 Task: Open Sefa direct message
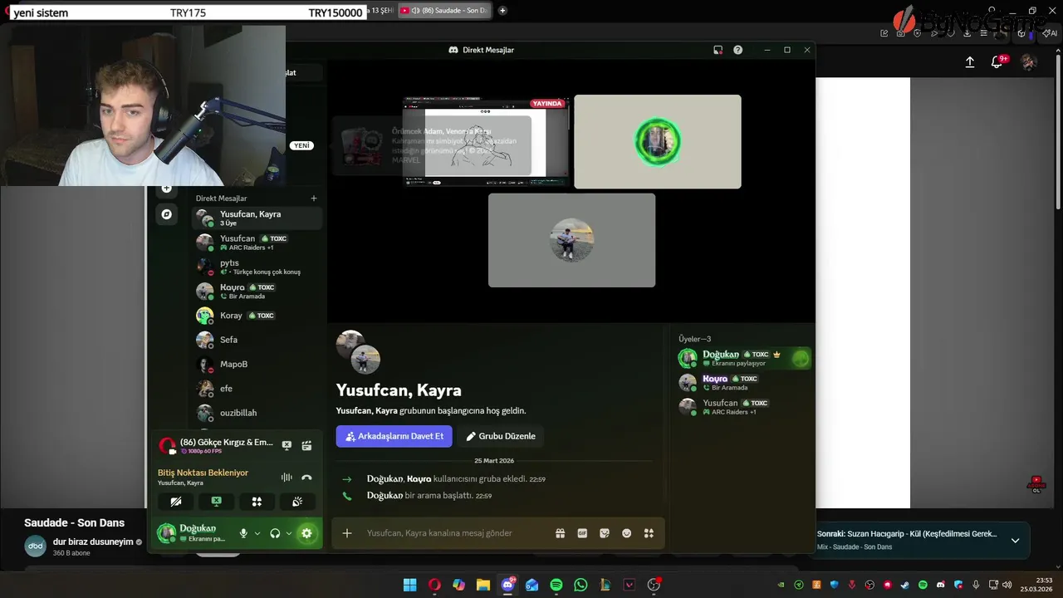tap(257, 340)
